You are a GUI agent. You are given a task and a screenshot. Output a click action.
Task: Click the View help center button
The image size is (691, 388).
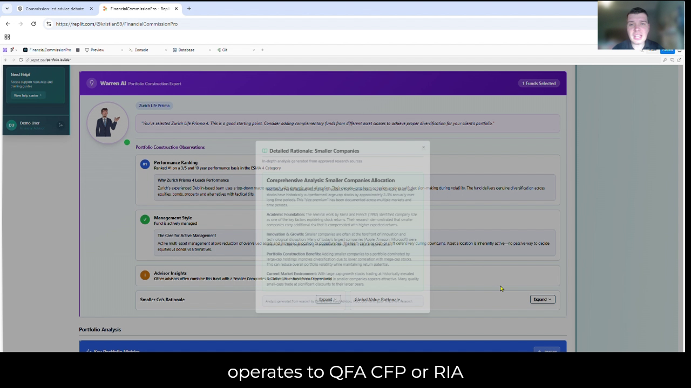pyautogui.click(x=27, y=95)
